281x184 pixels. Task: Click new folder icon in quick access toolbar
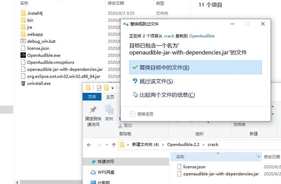pyautogui.click(x=107, y=88)
